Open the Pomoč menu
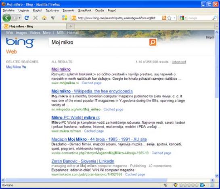Viewport: 220px width, 189px height. pos(112,10)
